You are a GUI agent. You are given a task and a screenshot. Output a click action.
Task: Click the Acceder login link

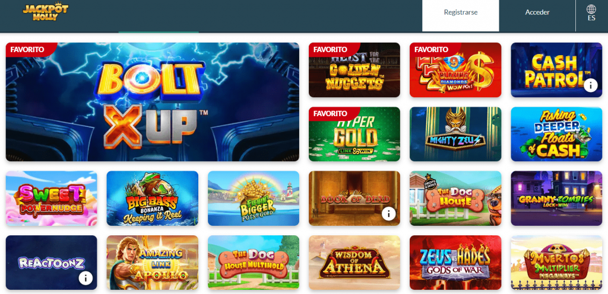(537, 12)
